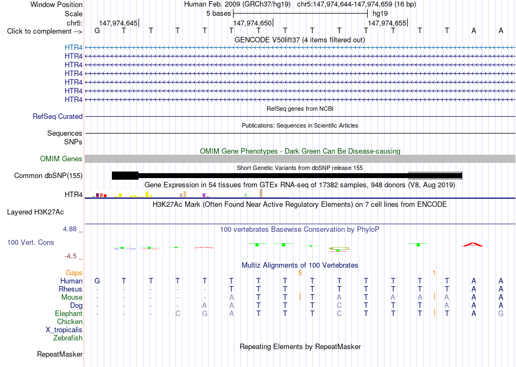The image size is (516, 367).
Task: Click the orange gap count '1'
Action: coord(434,273)
